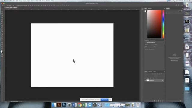Toggle Quick Mask mode in toolbar
The width and height of the screenshot is (192, 108).
2,55
